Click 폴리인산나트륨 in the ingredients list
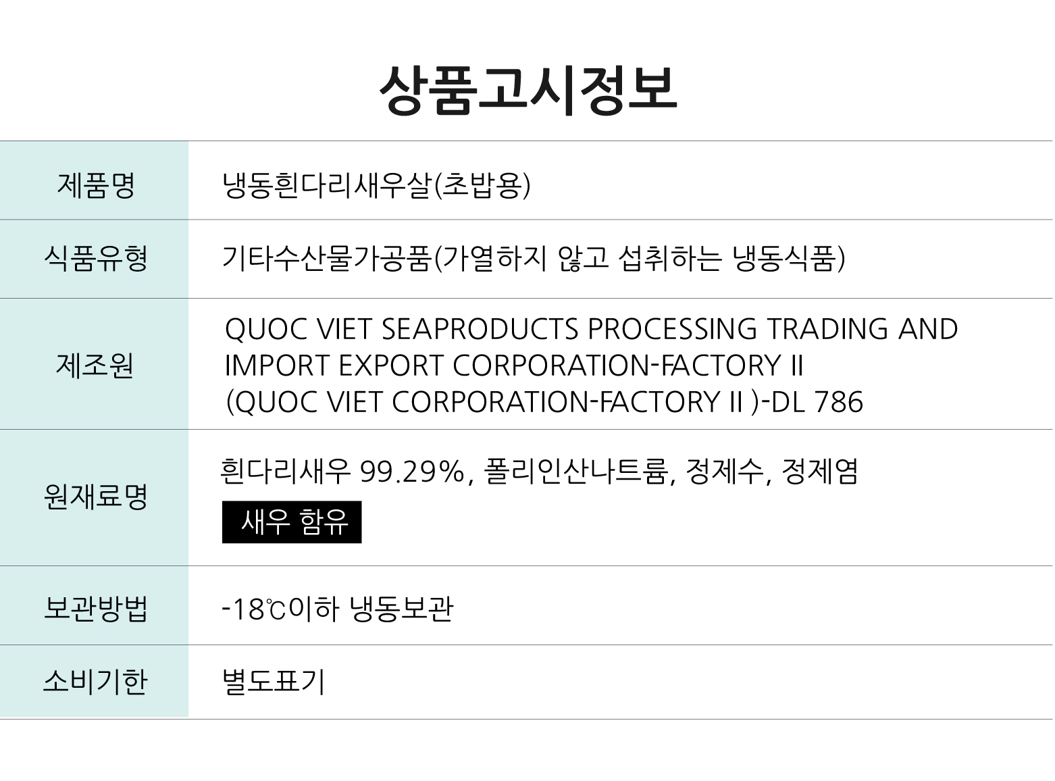The image size is (1055, 781). [x=578, y=471]
